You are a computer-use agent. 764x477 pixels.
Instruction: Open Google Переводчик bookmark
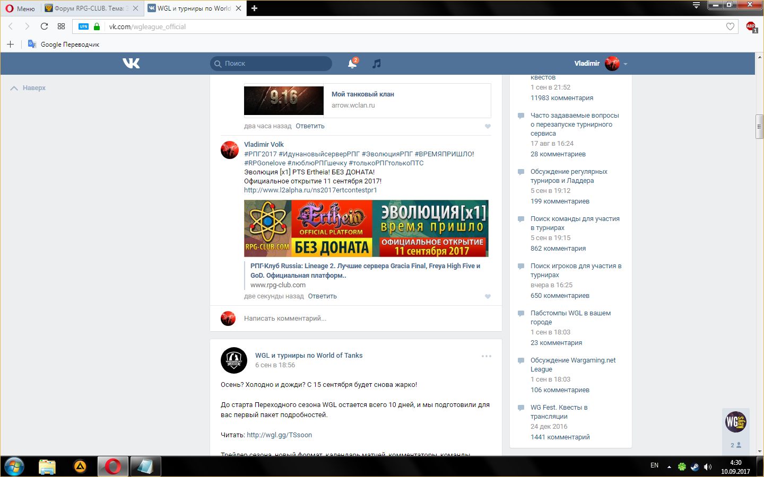tap(64, 44)
